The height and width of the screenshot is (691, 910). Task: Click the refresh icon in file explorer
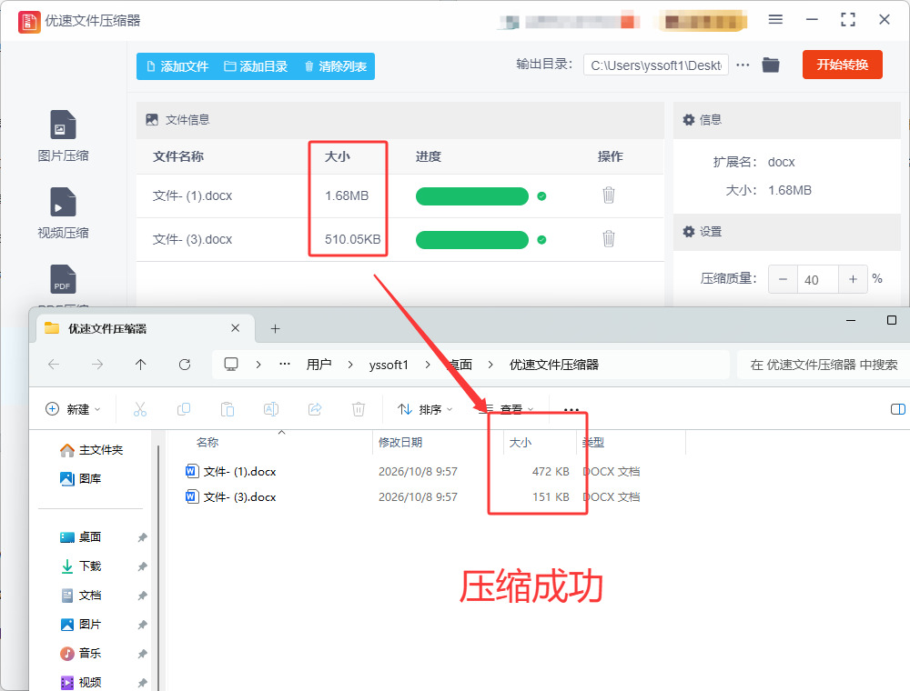[185, 365]
